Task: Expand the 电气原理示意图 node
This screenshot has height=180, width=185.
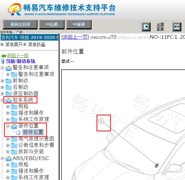Action: point(8,139)
